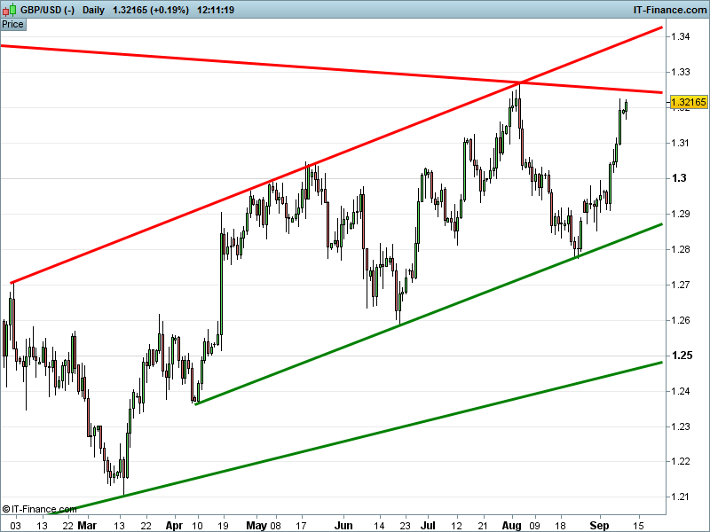Click the Daily timeframe label

point(93,10)
